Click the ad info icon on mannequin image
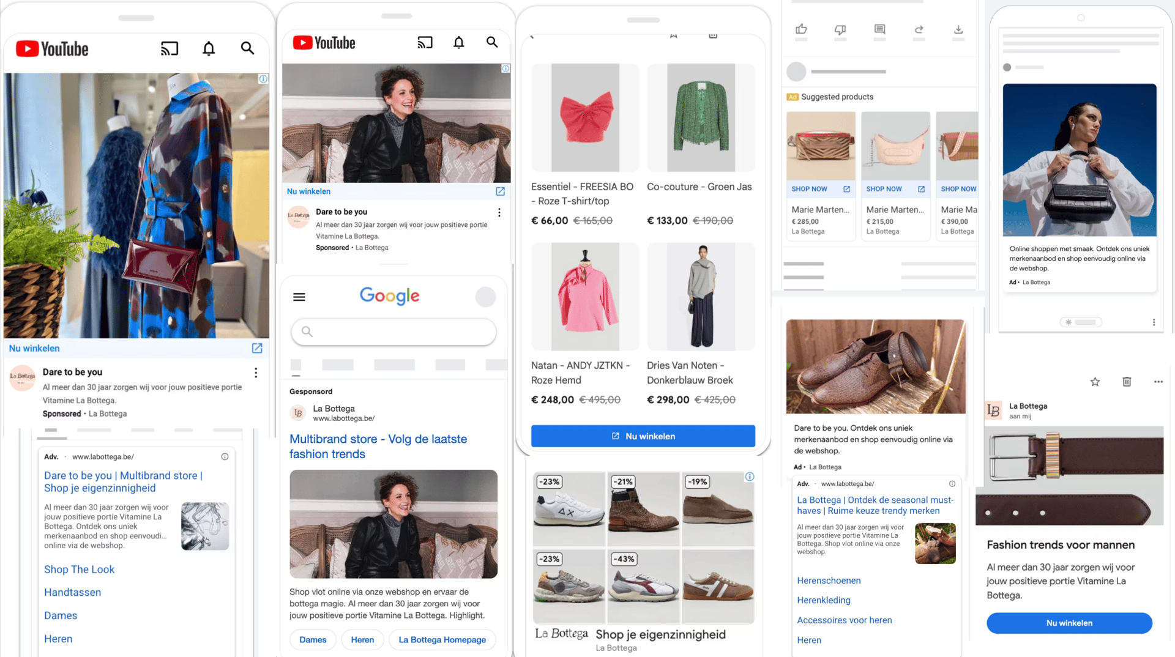Viewport: 1175px width, 657px height. point(263,79)
